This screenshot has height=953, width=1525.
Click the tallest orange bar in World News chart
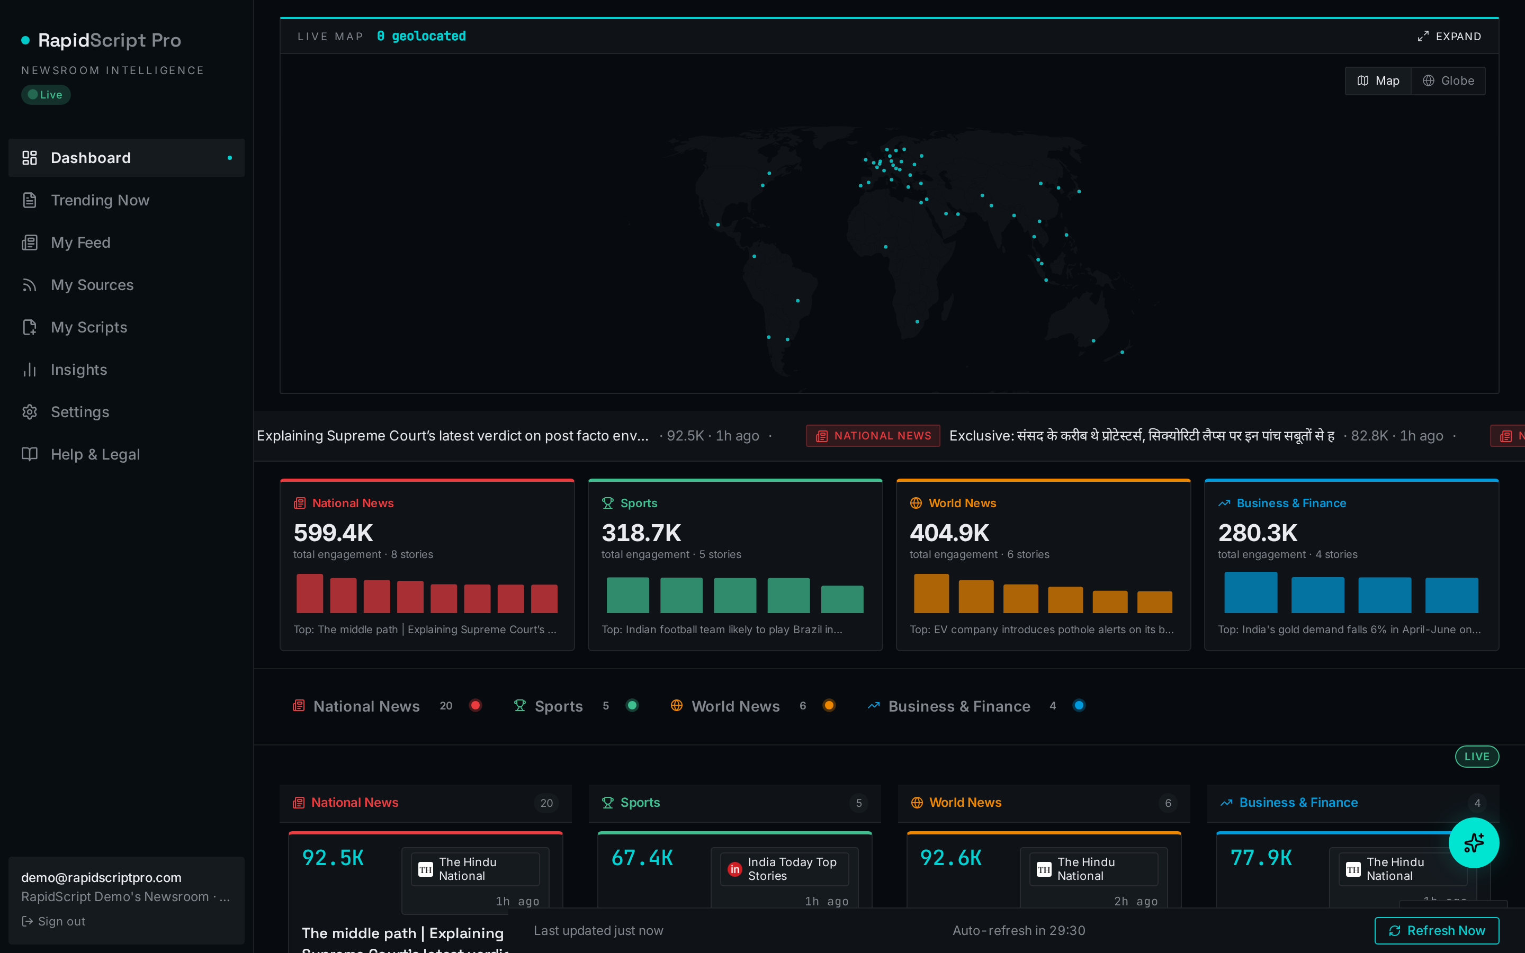[x=931, y=593]
